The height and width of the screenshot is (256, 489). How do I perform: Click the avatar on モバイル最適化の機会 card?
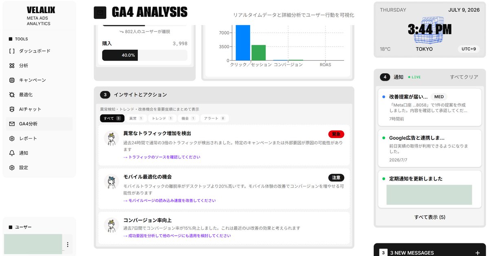click(x=111, y=182)
